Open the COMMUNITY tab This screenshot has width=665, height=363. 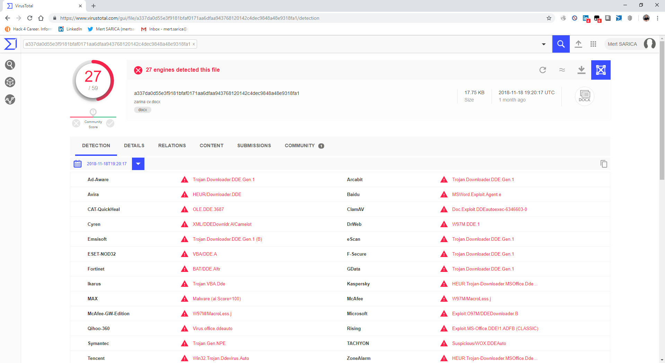pos(304,146)
